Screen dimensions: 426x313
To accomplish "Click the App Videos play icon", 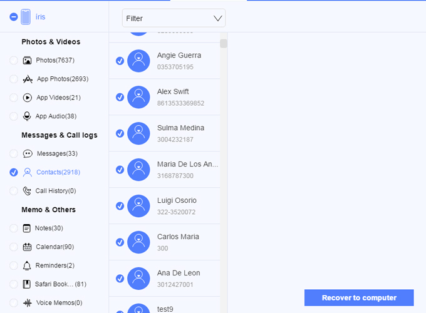I will [27, 98].
